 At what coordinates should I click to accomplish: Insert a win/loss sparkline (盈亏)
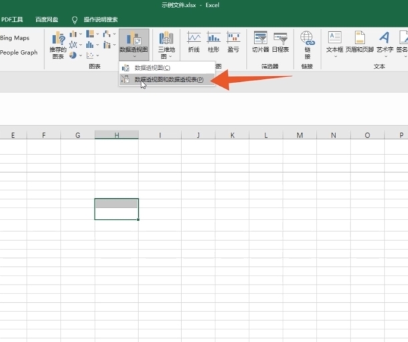point(233,42)
